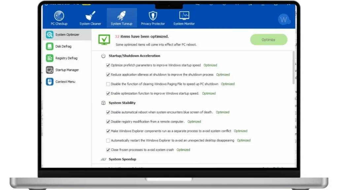The width and height of the screenshot is (338, 190).
Task: Click the user account avatar icon
Action: (283, 19)
